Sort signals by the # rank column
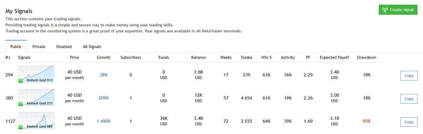This screenshot has width=423, height=134. click(x=8, y=57)
